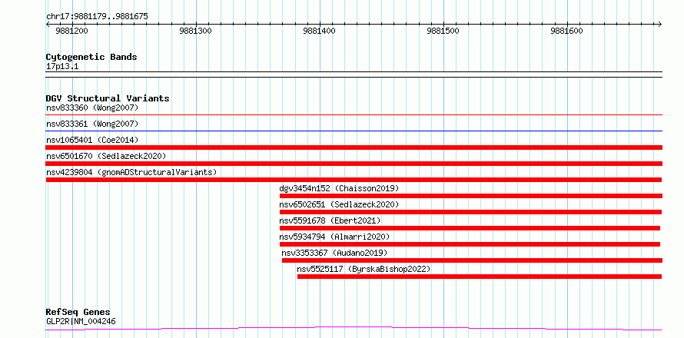The image size is (684, 338).
Task: Click ruler position 9881400
Action: pos(320,31)
